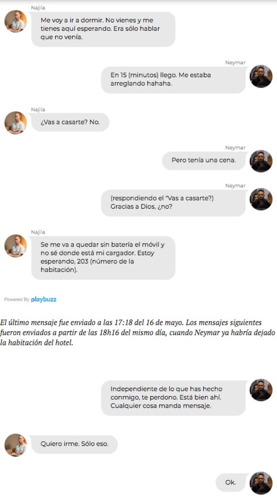The height and width of the screenshot is (498, 277).
Task: Click Neymar's avatar beside the "te perdono" message
Action: [x=261, y=390]
